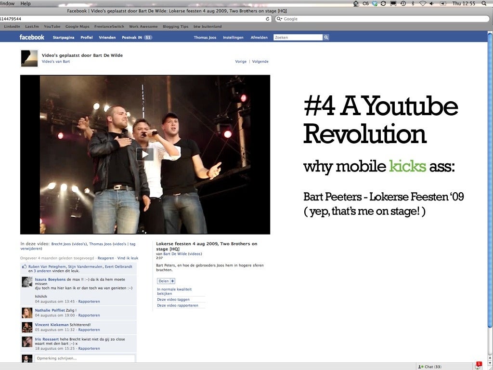493x370 pixels.
Task: Click the Bluetooth icon in menu bar
Action: 413,3
